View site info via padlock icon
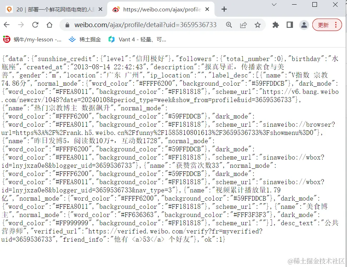The height and width of the screenshot is (267, 347). 67,25
